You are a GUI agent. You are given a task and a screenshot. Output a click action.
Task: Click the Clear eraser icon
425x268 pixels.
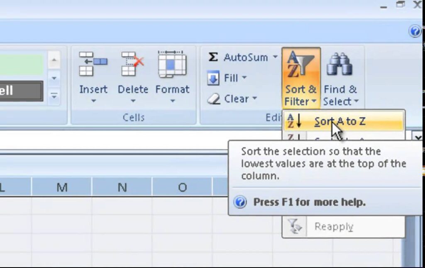(214, 99)
